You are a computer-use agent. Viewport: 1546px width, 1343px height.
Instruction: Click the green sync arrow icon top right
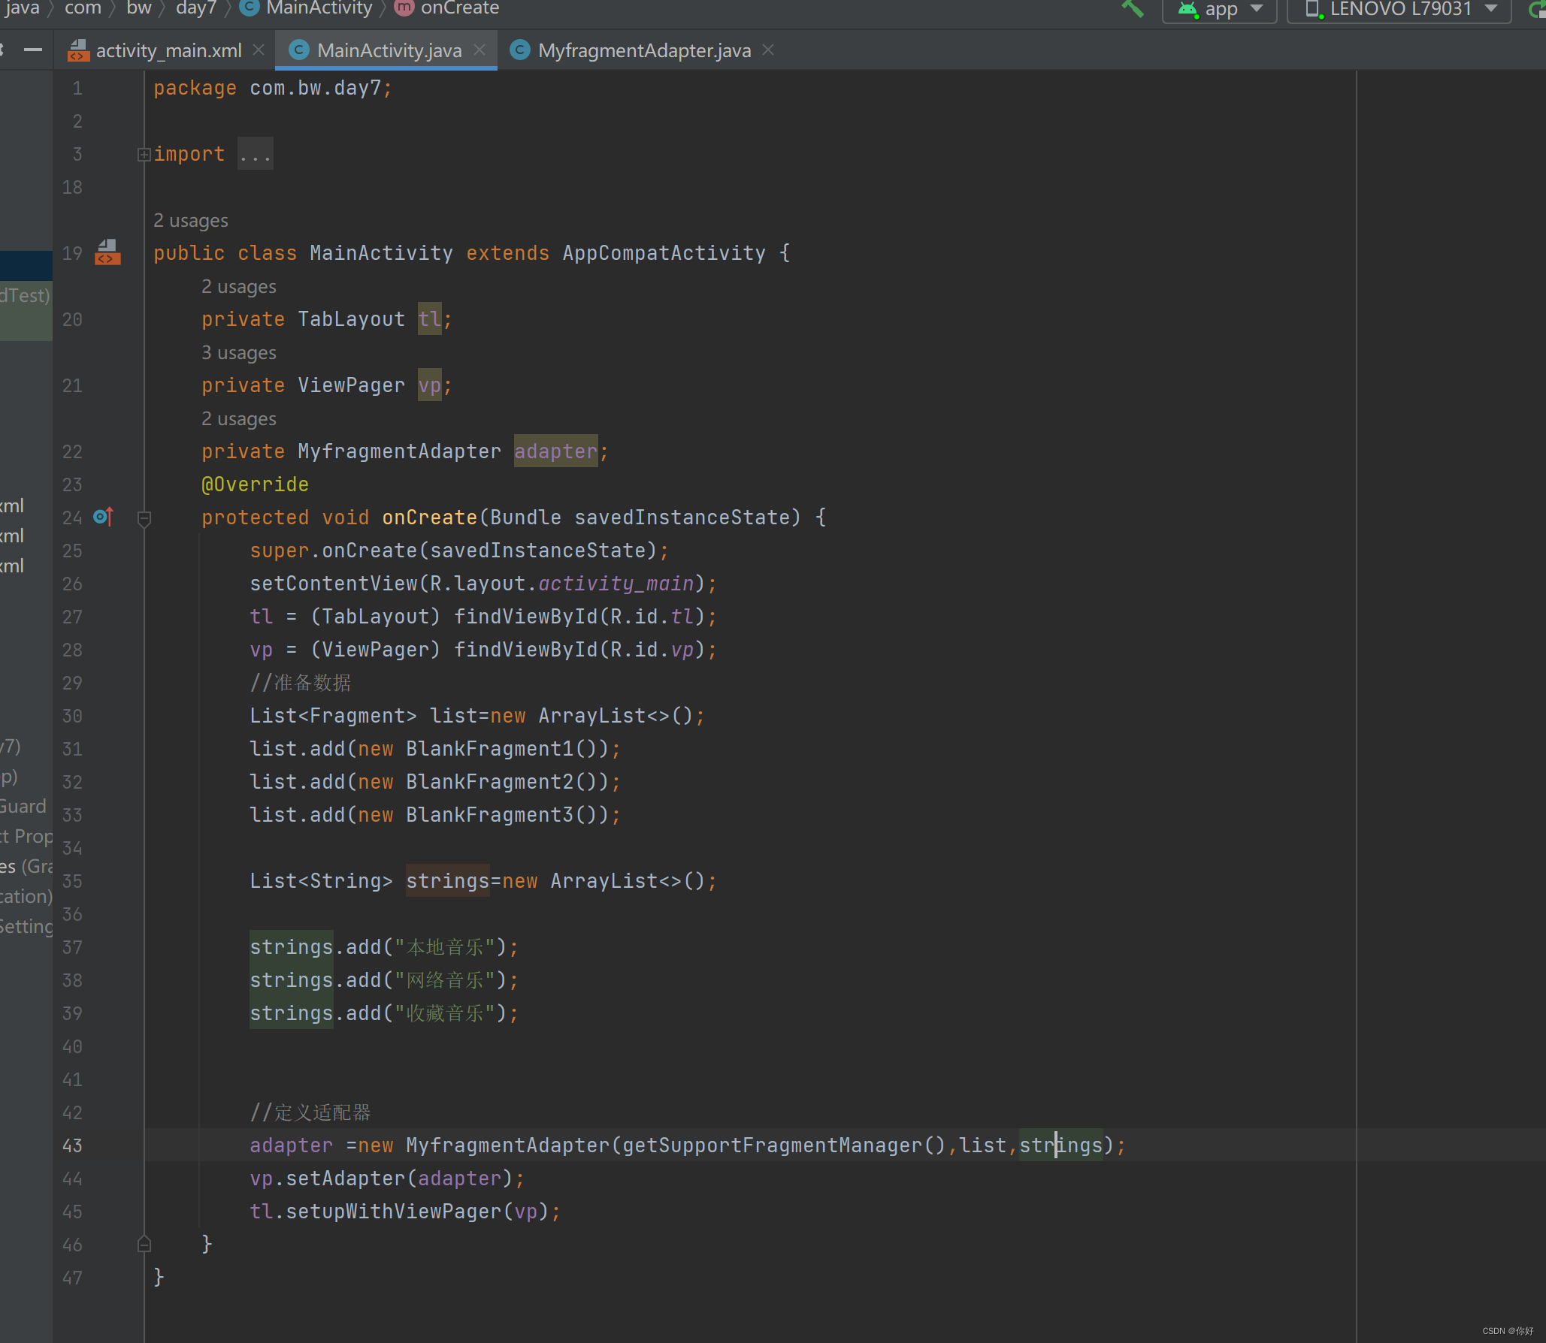click(x=1538, y=10)
